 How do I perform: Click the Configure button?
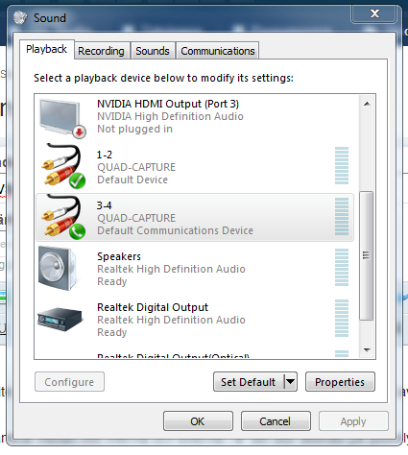click(69, 382)
